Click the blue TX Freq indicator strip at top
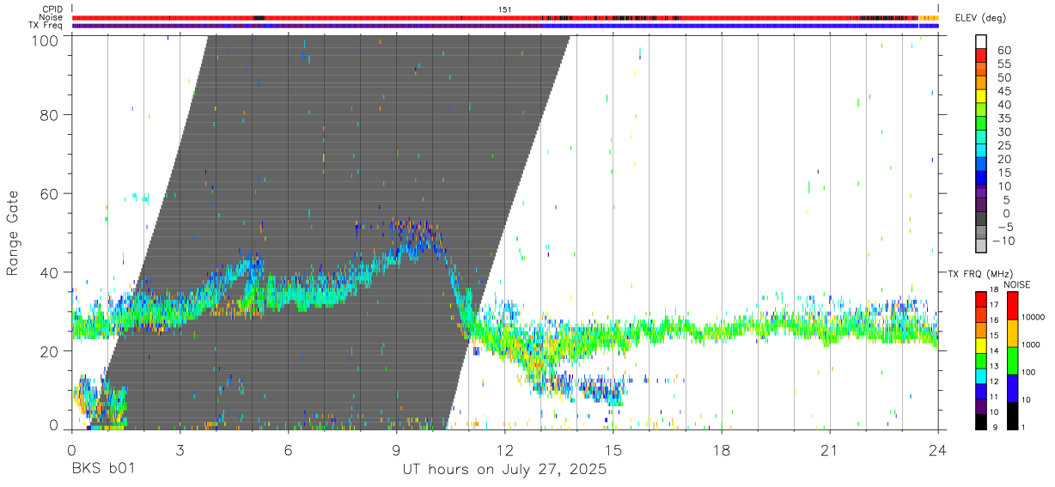1055x487 pixels. point(505,25)
